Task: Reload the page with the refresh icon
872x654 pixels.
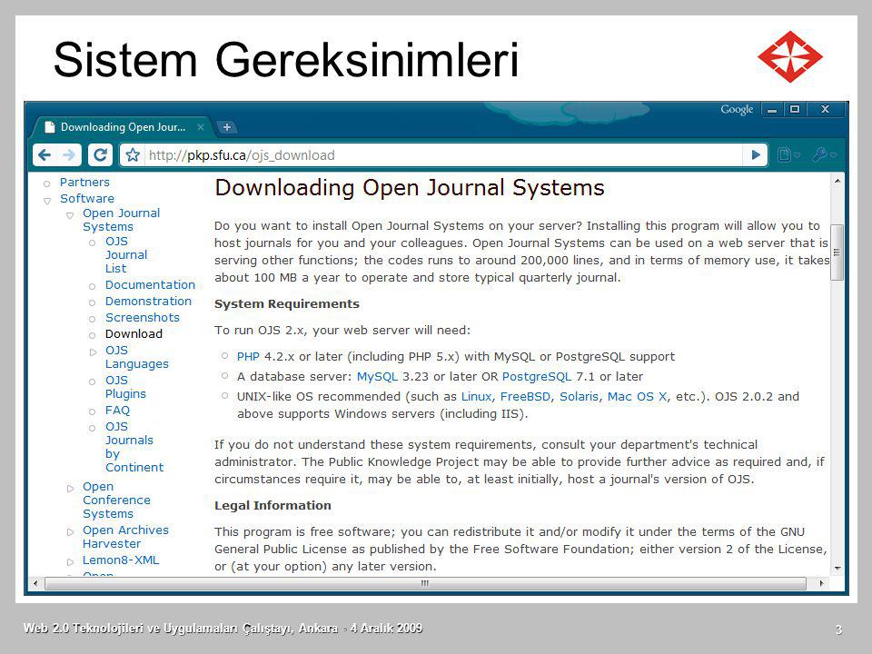Action: [x=100, y=155]
